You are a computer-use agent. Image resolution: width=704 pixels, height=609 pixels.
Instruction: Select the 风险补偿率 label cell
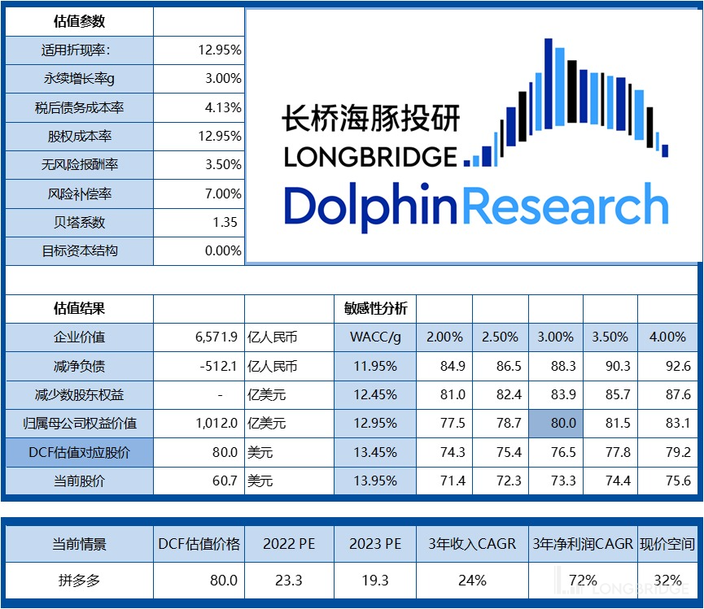point(79,194)
